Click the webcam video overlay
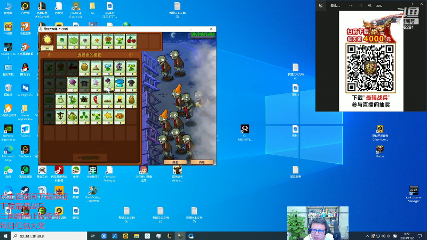Viewport: 427px width, 240px height. (x=318, y=223)
